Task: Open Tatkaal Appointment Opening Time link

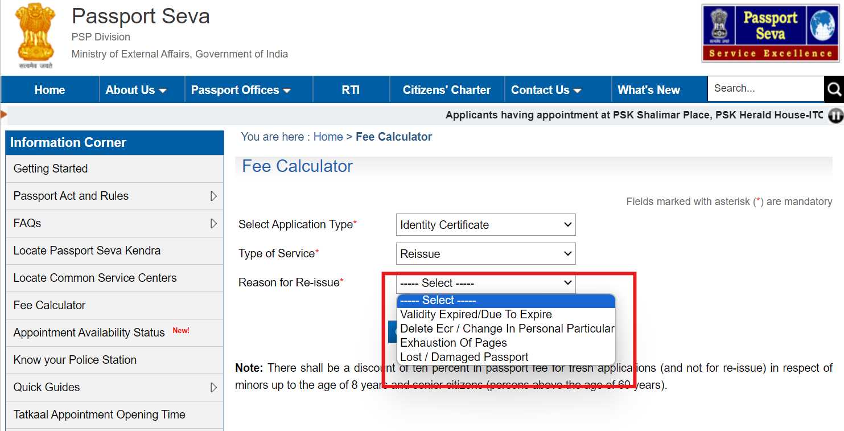Action: point(114,414)
